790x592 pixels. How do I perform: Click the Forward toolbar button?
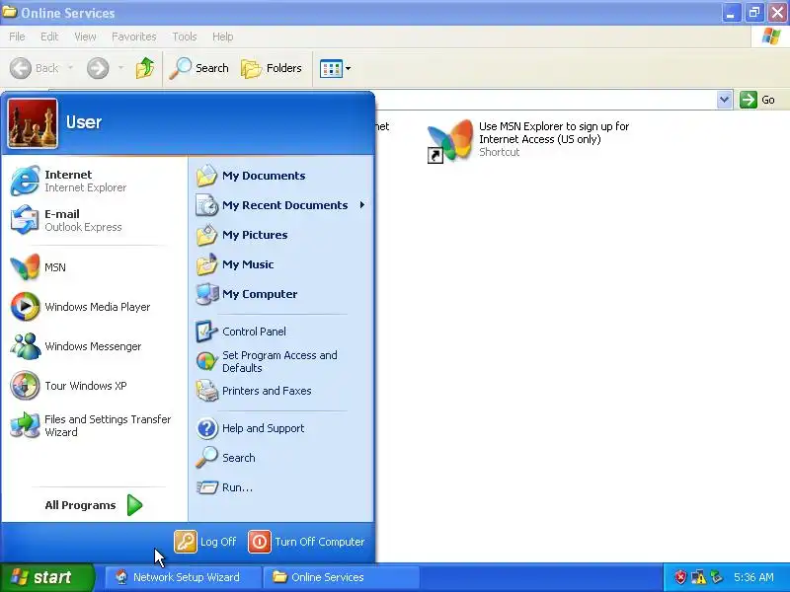point(98,68)
